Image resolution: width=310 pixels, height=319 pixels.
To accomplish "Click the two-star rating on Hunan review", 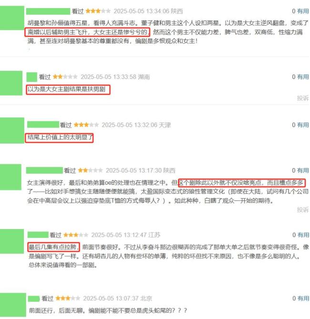I will (x=65, y=77).
